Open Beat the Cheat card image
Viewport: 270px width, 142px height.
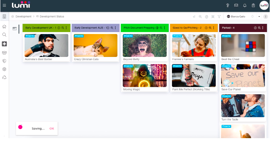[x=243, y=45]
